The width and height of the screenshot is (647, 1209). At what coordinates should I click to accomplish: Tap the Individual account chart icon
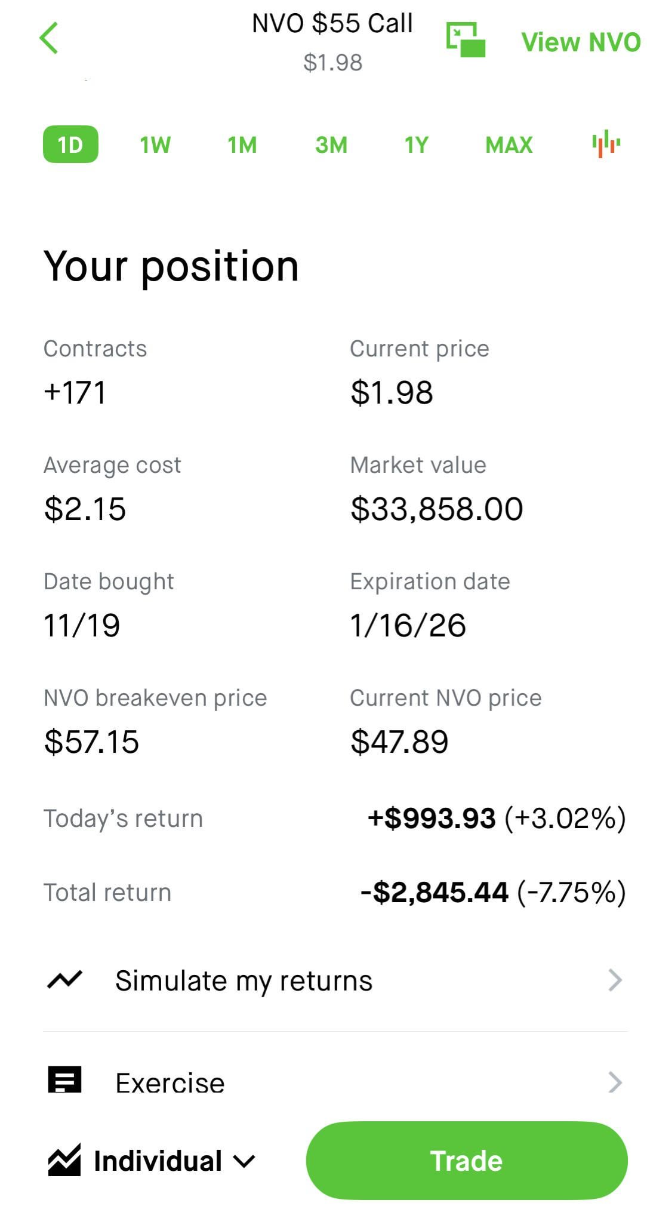[64, 1161]
